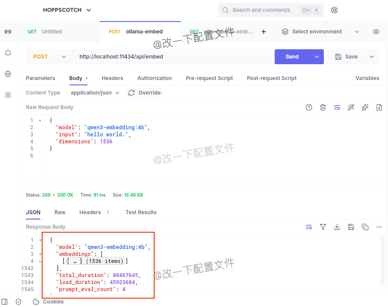Viewport: 388px width, 307px height.
Task: Click the Size 19.48 KB status text
Action: (x=128, y=195)
